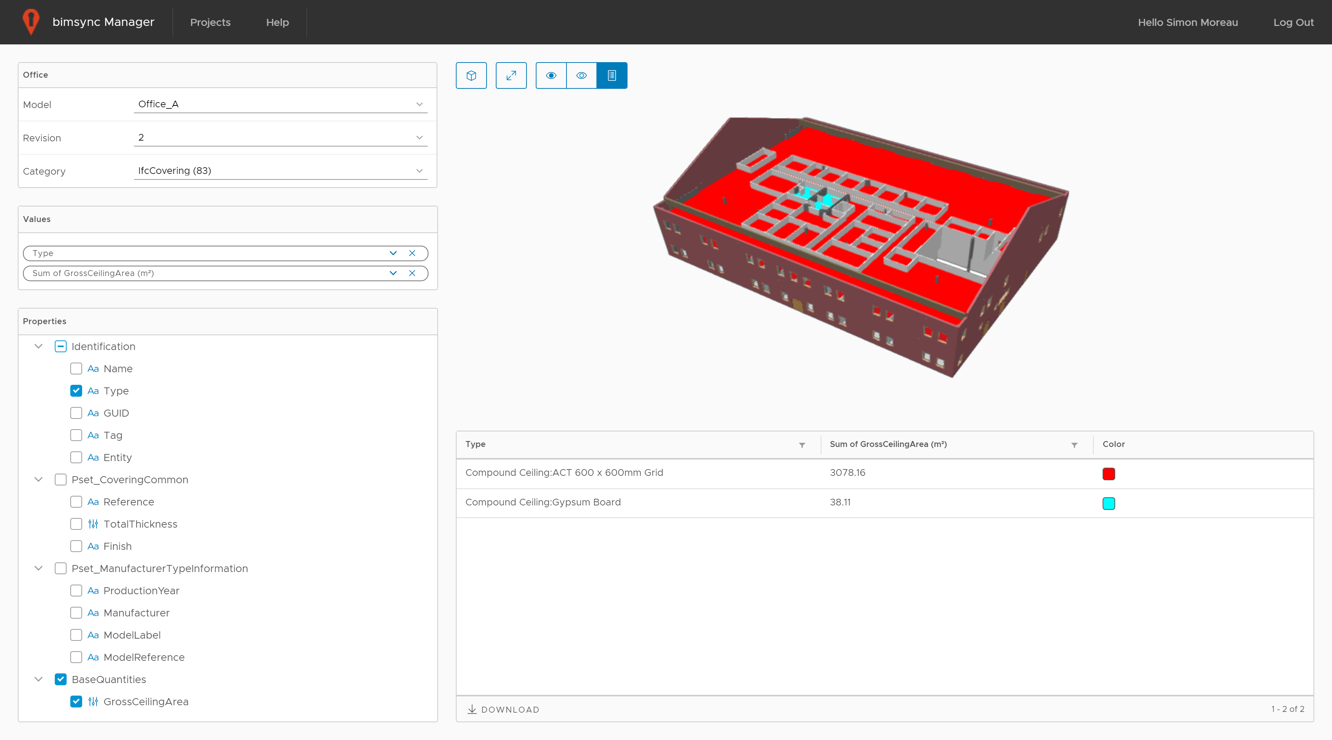Remove Sum of GrossCeilingArea value with X

coord(412,273)
